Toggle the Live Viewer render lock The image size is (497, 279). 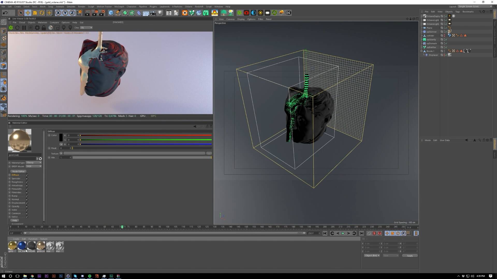[44, 28]
